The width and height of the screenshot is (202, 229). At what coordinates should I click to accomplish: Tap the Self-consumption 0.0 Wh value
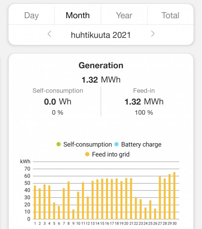[x=58, y=102]
